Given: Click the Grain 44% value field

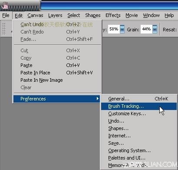Looking at the screenshot, I should tap(146, 29).
